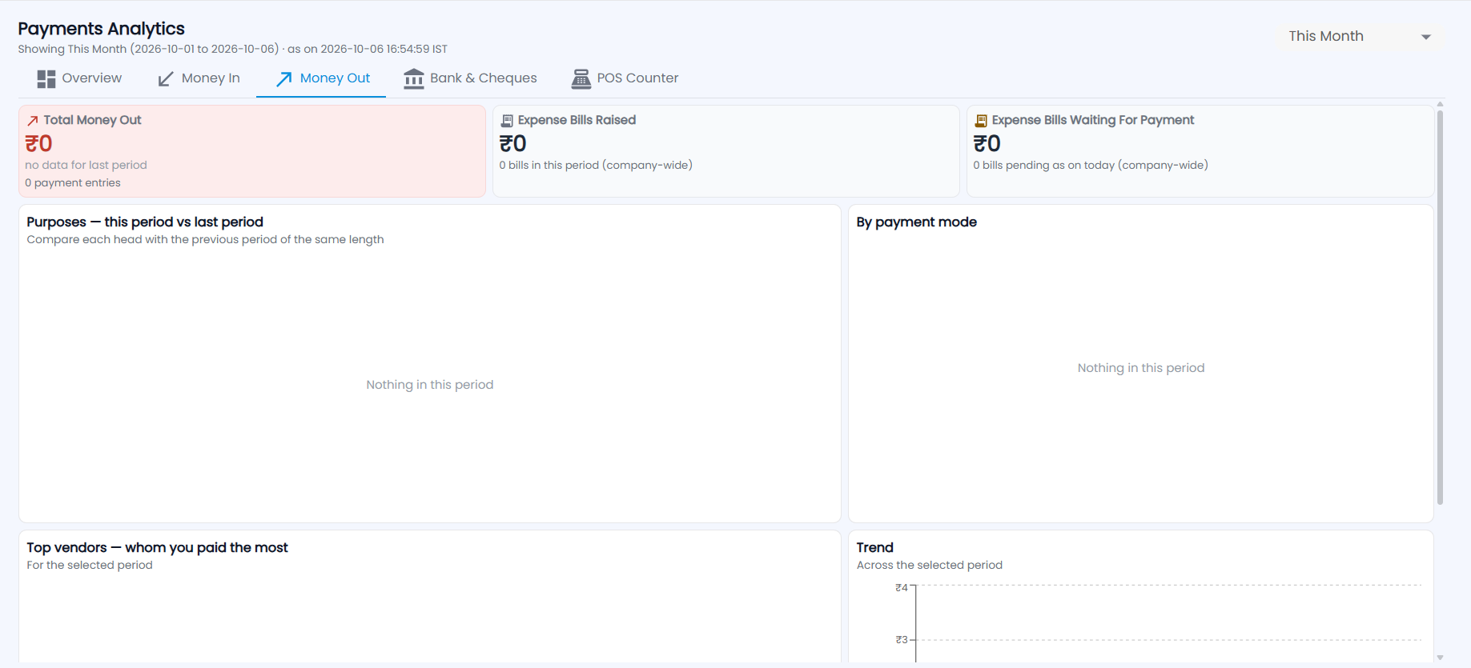This screenshot has height=668, width=1471.
Task: Open the Bank & Cheques tab
Action: coord(470,78)
